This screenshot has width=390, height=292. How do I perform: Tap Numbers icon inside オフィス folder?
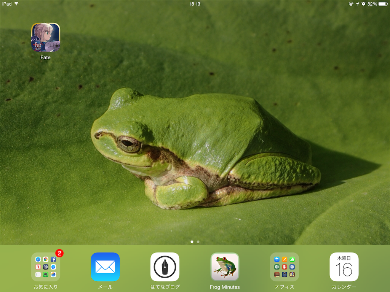[292, 259]
